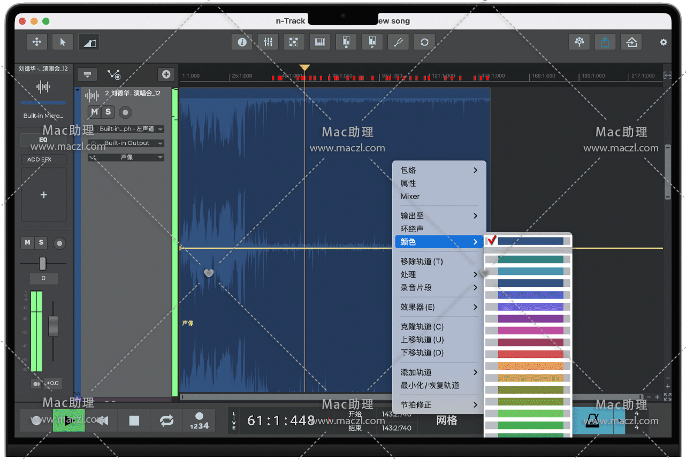Open the mixer from the top toolbar
Viewport: 686px width, 459px height.
[268, 42]
